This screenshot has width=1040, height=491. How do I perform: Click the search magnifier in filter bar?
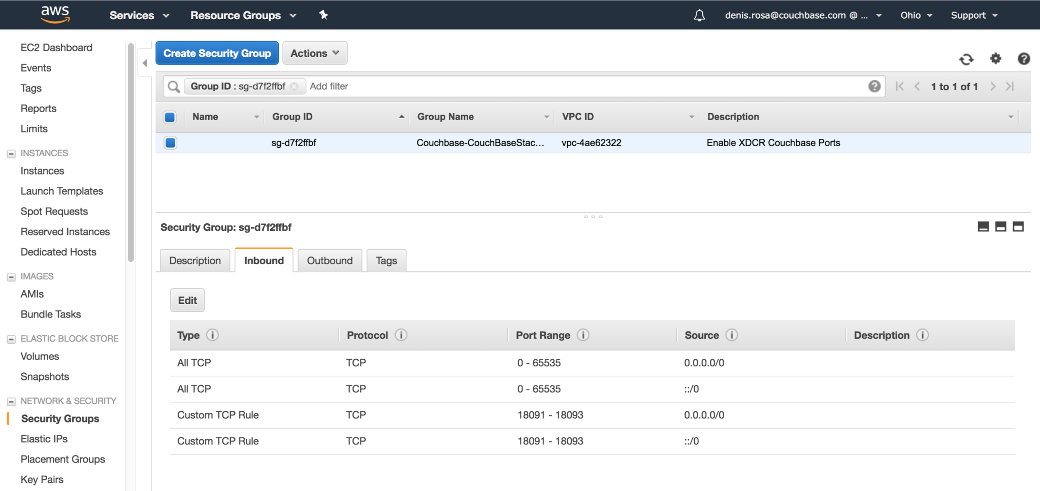pos(173,86)
